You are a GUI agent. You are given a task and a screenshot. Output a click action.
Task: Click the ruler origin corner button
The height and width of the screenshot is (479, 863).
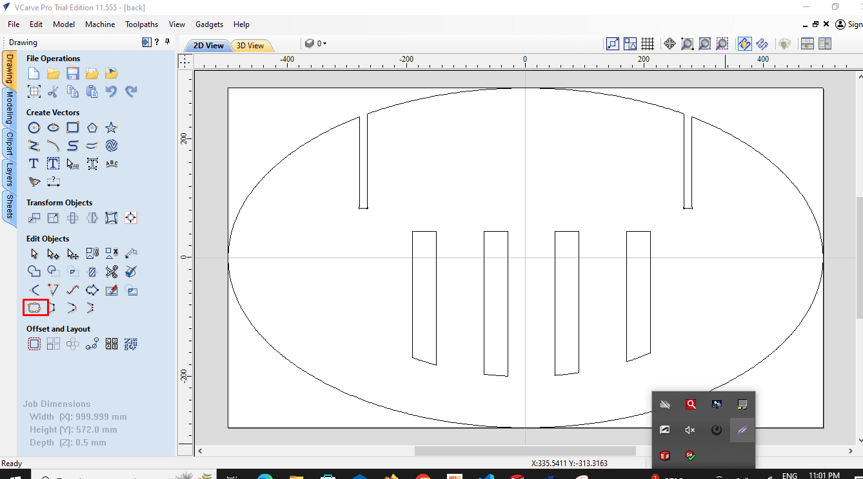(186, 61)
